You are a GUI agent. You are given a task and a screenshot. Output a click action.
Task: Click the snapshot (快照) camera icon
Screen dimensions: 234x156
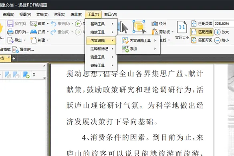pyautogui.click(x=155, y=24)
